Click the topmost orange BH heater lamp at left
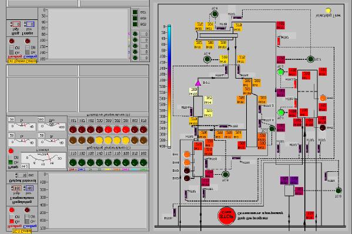 (187, 154)
